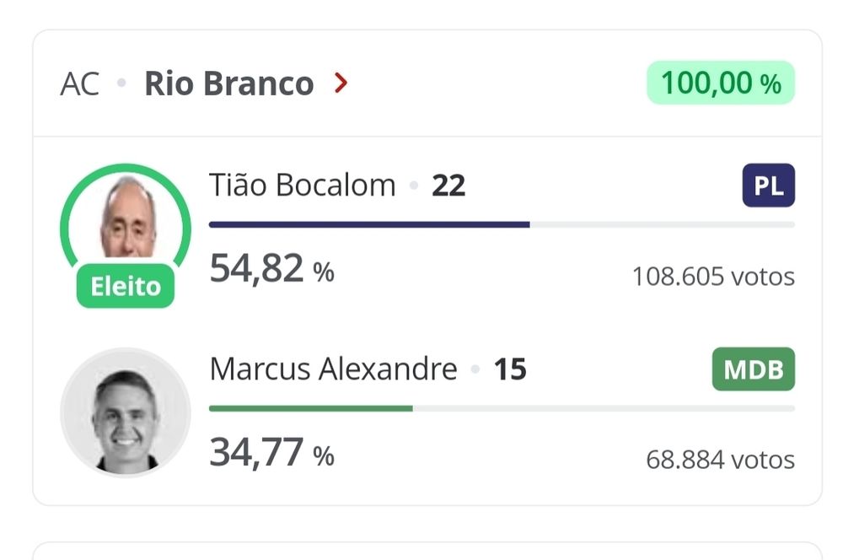This screenshot has height=560, width=843.
Task: Click the MDB party badge
Action: coord(753,369)
